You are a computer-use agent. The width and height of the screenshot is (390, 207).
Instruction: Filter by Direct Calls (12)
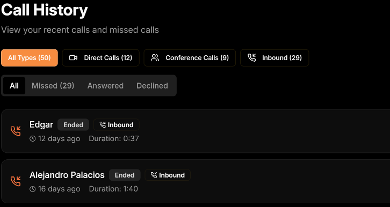pos(101,58)
